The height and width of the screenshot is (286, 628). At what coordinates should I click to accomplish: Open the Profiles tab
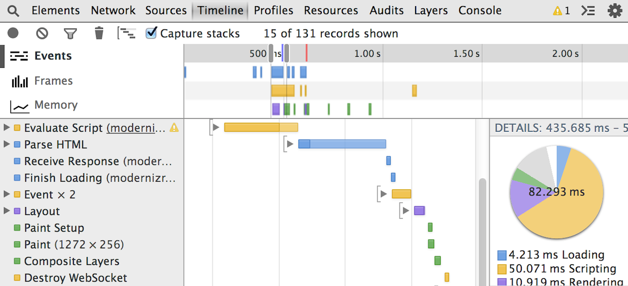[x=273, y=11]
